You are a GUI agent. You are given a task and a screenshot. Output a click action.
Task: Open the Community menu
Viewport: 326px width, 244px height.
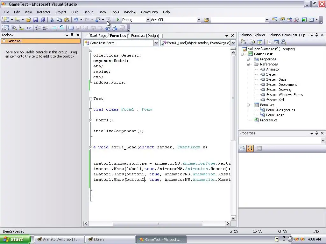pos(150,12)
